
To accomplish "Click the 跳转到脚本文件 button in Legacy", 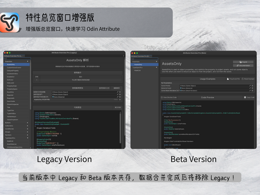I will coord(104,88).
